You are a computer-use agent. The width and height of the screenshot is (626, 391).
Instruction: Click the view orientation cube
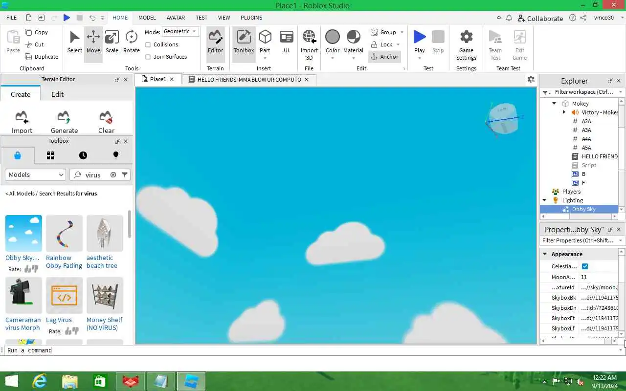pos(504,118)
